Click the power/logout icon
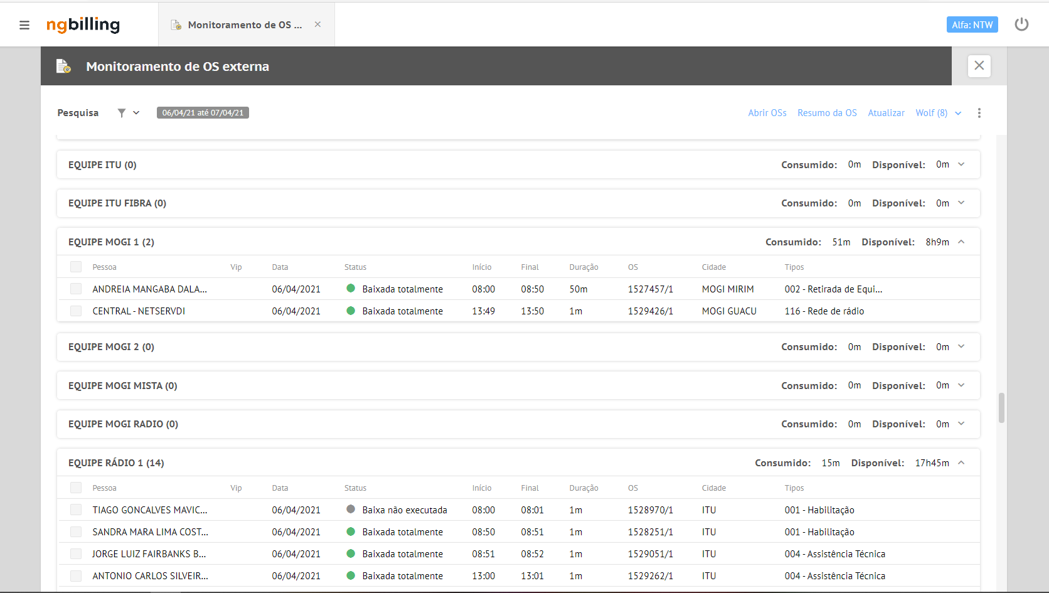The width and height of the screenshot is (1049, 593). pyautogui.click(x=1021, y=24)
